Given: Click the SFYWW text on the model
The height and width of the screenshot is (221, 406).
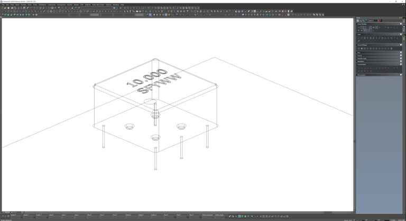Looking at the screenshot, I should pos(159,84).
